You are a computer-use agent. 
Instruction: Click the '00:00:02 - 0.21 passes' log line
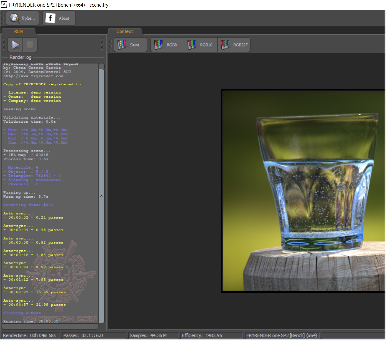33,218
